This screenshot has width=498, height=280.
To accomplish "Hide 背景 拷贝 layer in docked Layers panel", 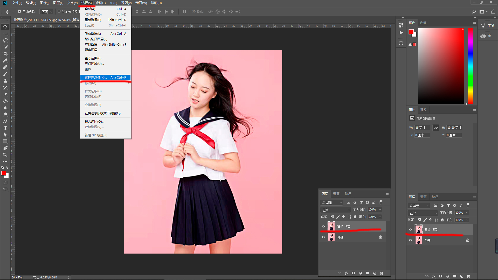I will click(410, 230).
